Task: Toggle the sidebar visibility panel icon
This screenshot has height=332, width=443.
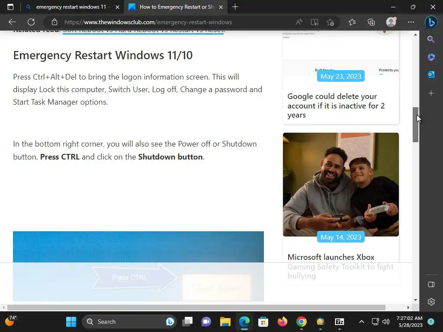Action: 431,284
